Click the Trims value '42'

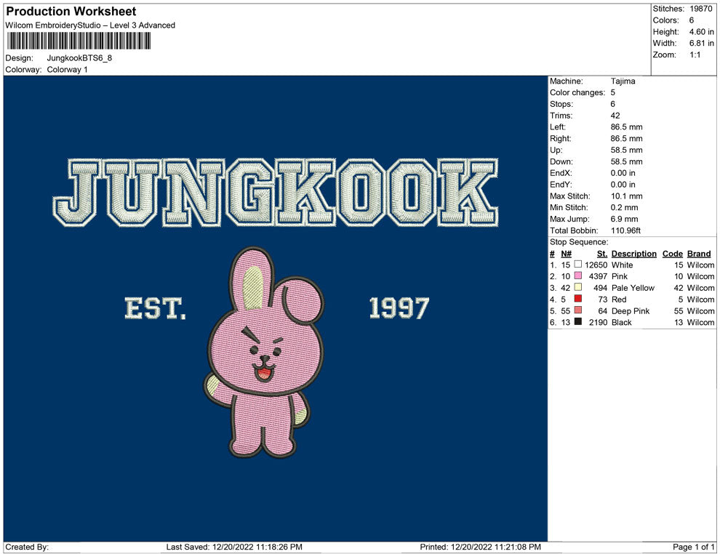(615, 116)
